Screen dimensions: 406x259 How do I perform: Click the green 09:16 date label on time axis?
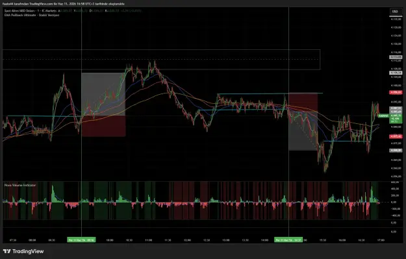click(81, 240)
